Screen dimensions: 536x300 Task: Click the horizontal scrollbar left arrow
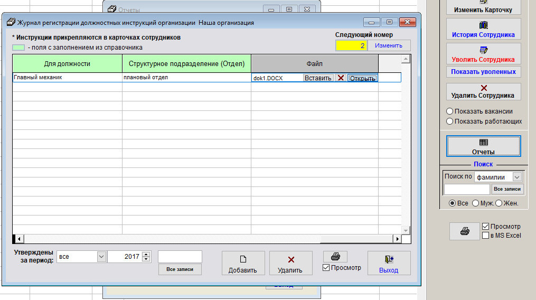coord(19,239)
